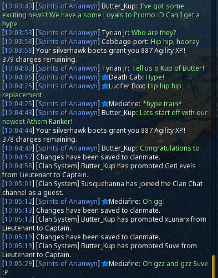Select Butter_Kup in 'Lets start off' message
Image resolution: width=218 pixels, height=278 pixels.
pyautogui.click(x=119, y=113)
